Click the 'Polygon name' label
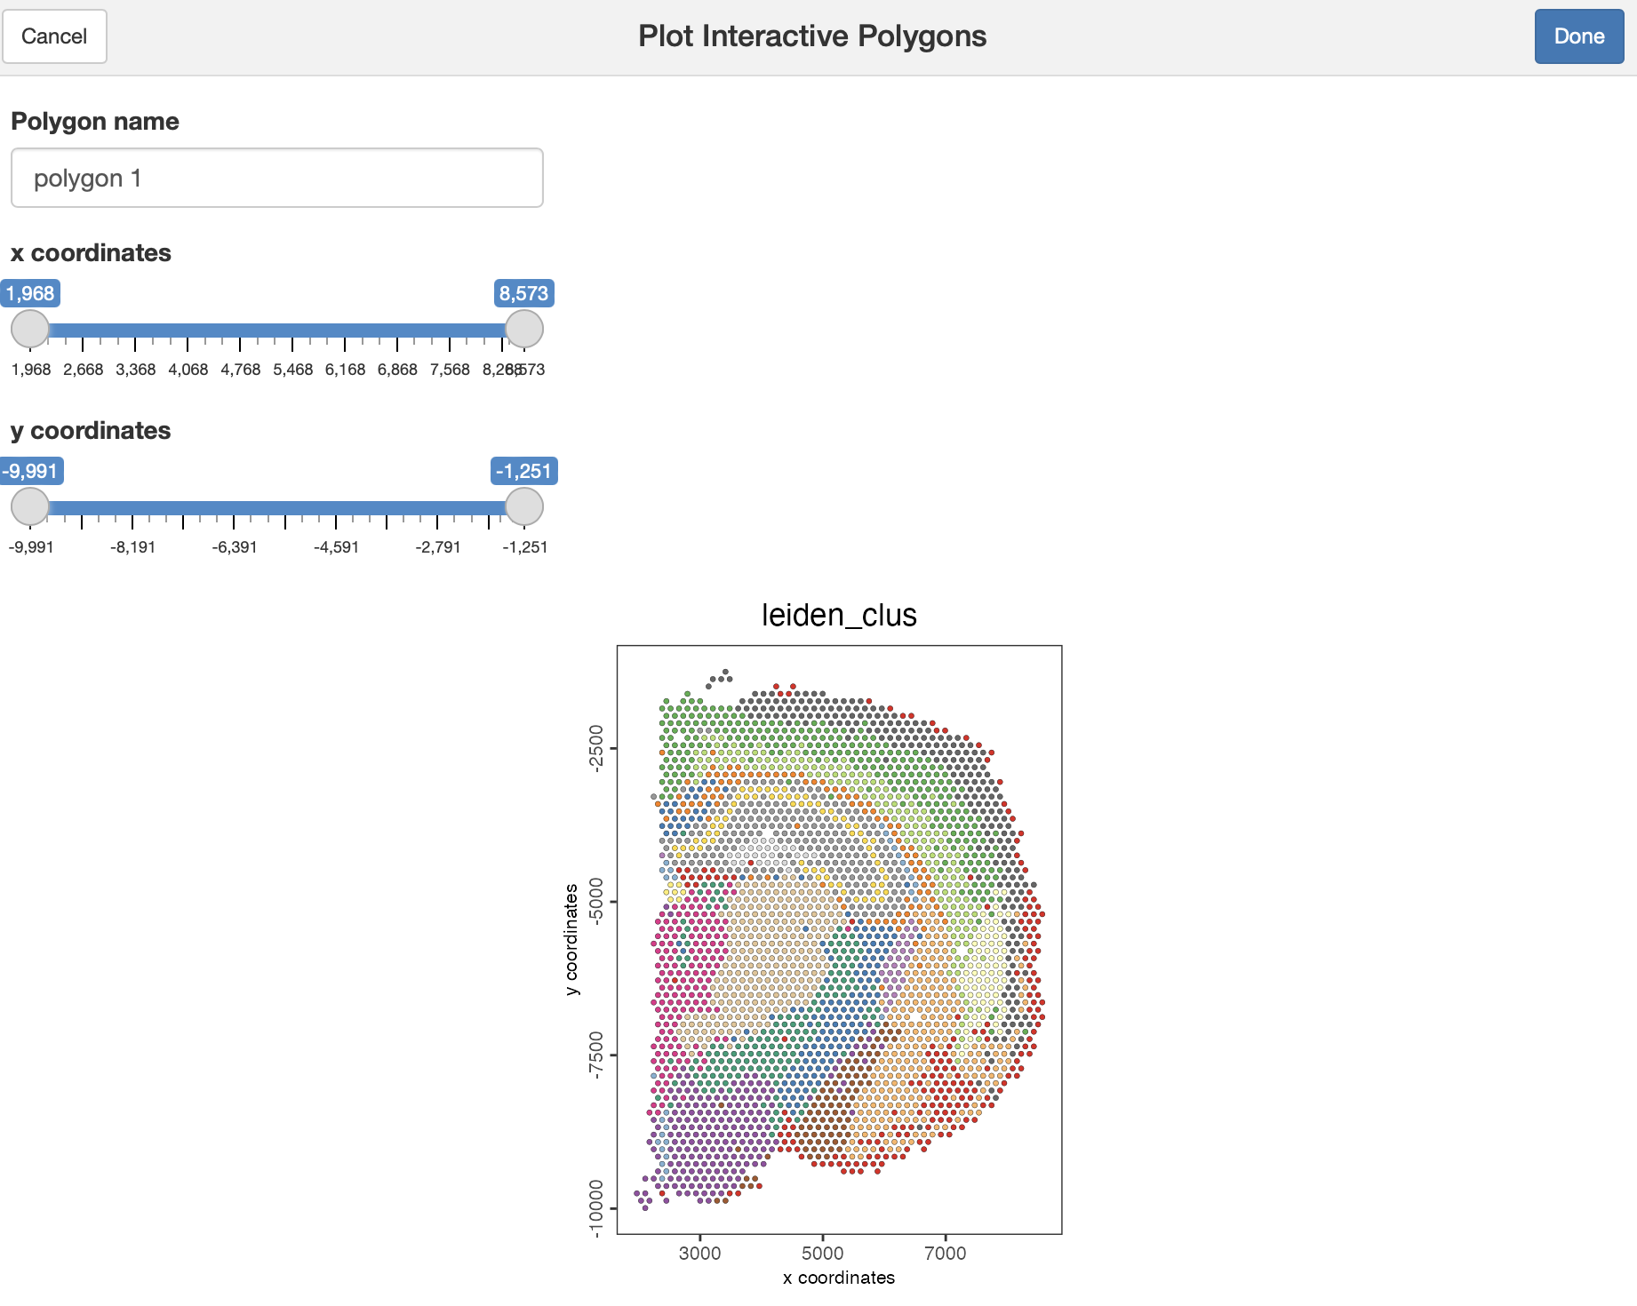1637x1306 pixels. pos(95,121)
